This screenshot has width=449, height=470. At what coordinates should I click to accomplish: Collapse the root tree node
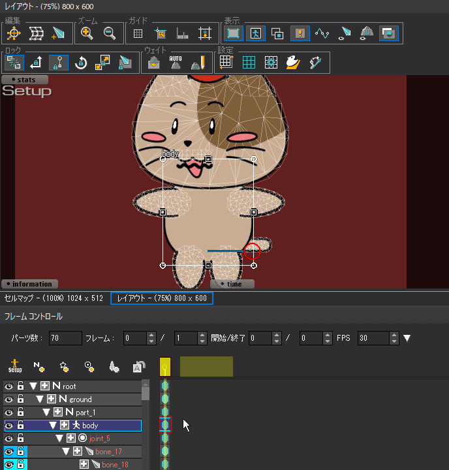(x=33, y=386)
